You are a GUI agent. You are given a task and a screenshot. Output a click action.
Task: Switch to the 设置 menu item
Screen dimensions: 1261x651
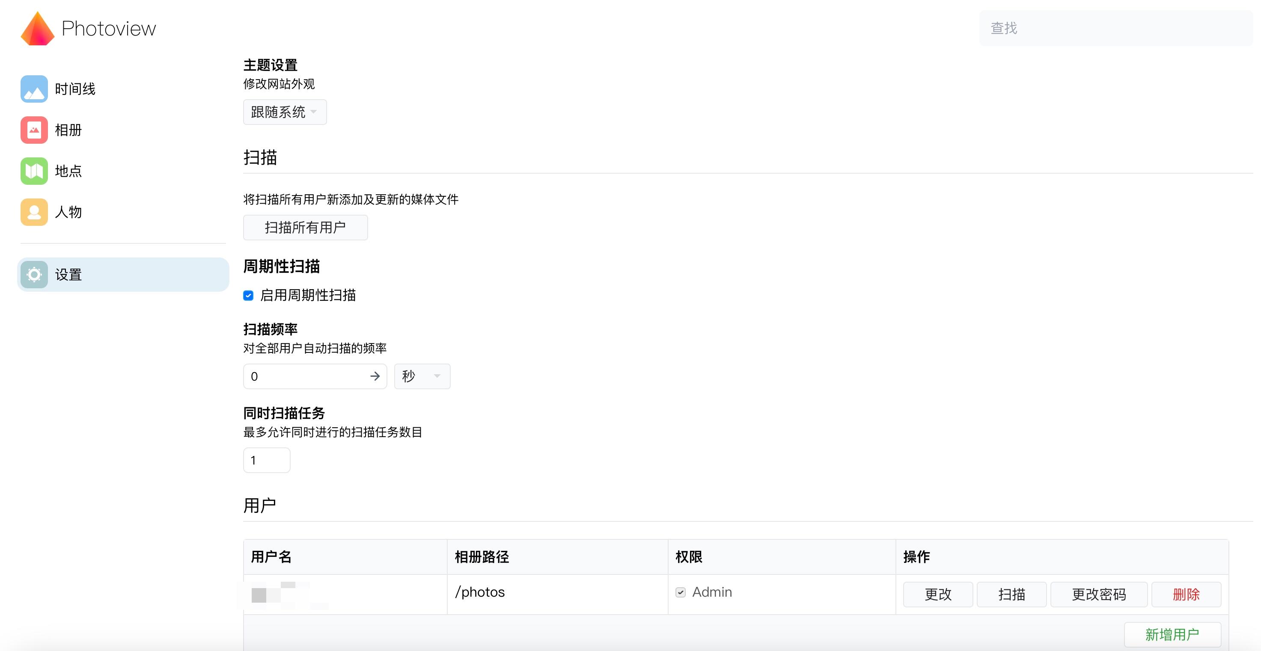point(68,275)
